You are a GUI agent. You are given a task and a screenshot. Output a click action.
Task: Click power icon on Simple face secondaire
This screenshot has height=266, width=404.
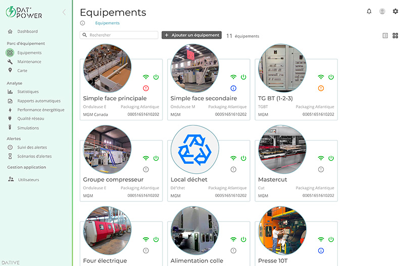(243, 77)
